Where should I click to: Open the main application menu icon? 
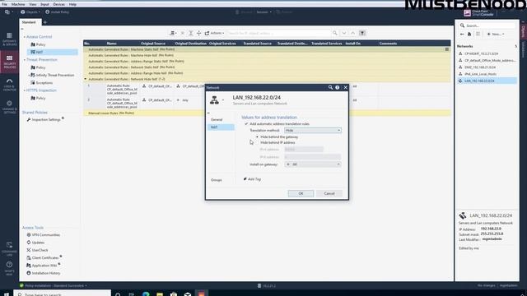8,12
